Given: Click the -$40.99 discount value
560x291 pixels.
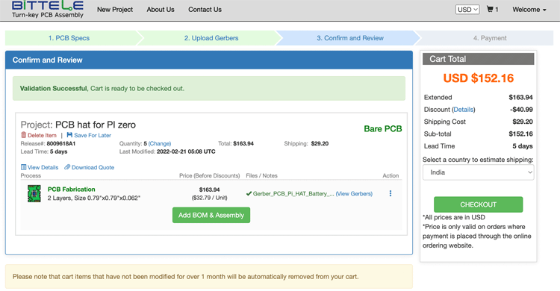Looking at the screenshot, I should point(521,110).
